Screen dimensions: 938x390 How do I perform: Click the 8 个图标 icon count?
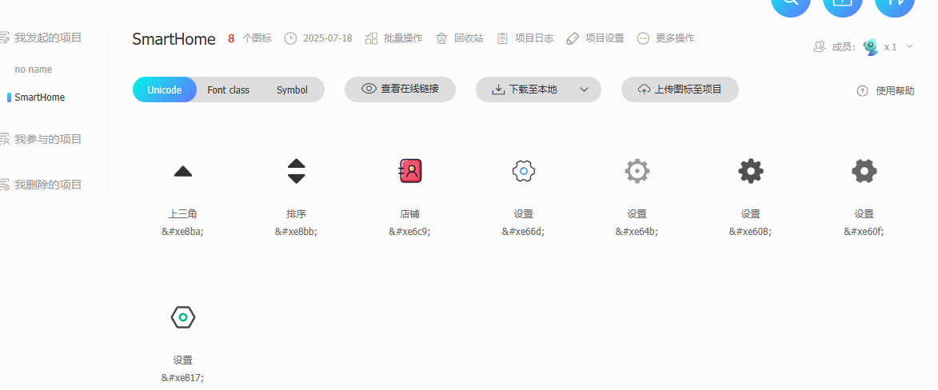[249, 38]
